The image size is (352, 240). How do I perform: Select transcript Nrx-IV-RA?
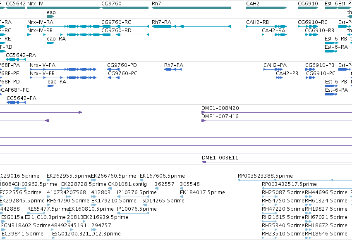(x=64, y=26)
